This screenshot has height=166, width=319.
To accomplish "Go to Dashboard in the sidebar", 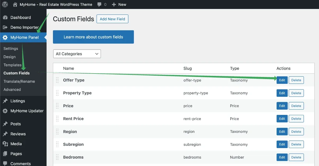I will tap(21, 17).
